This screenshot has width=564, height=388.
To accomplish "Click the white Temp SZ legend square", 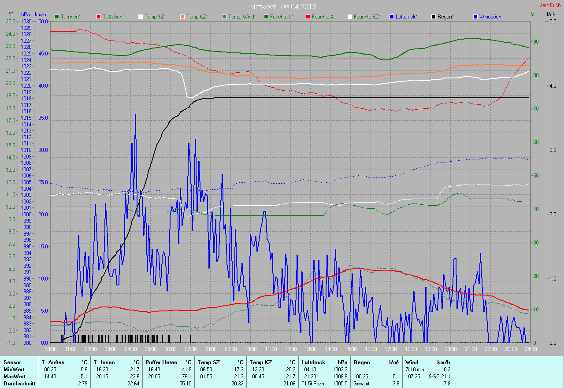I will [141, 17].
